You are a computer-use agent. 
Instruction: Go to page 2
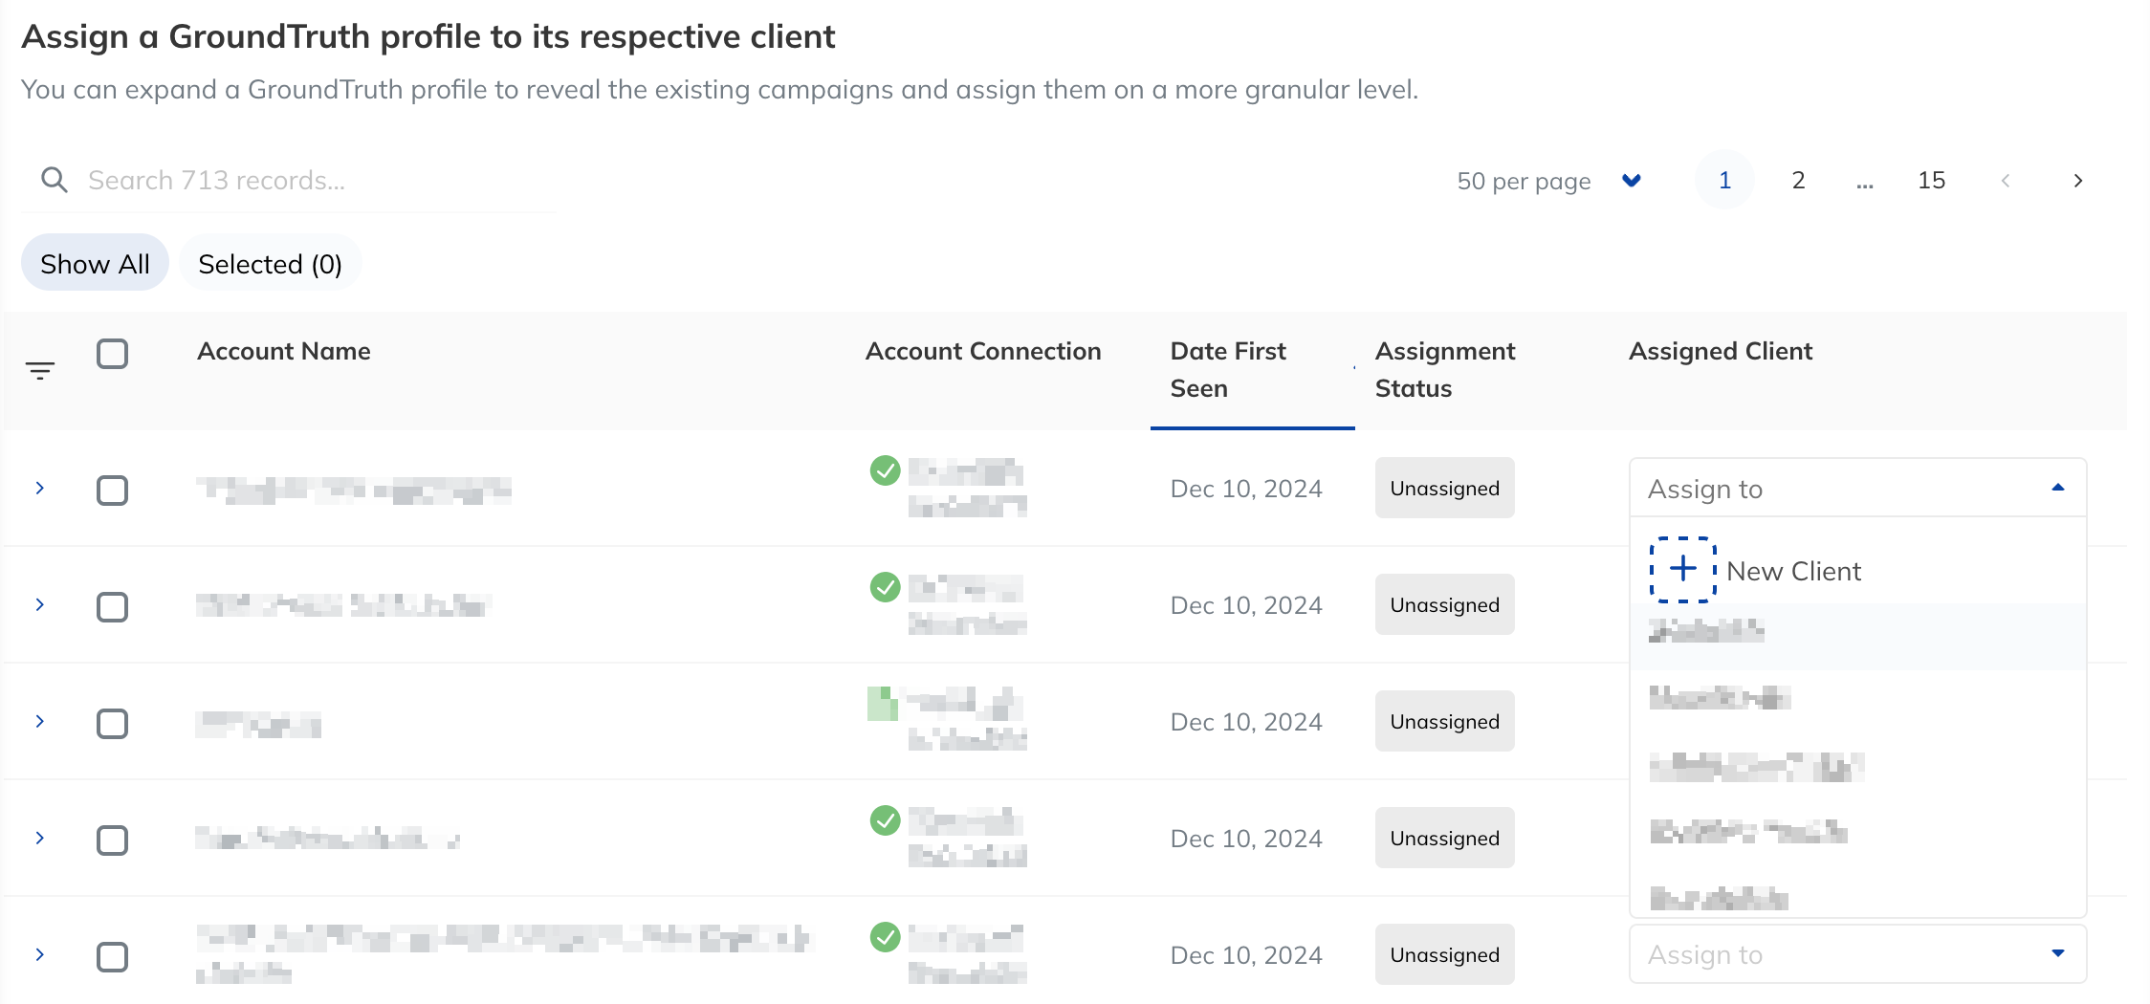1798,181
